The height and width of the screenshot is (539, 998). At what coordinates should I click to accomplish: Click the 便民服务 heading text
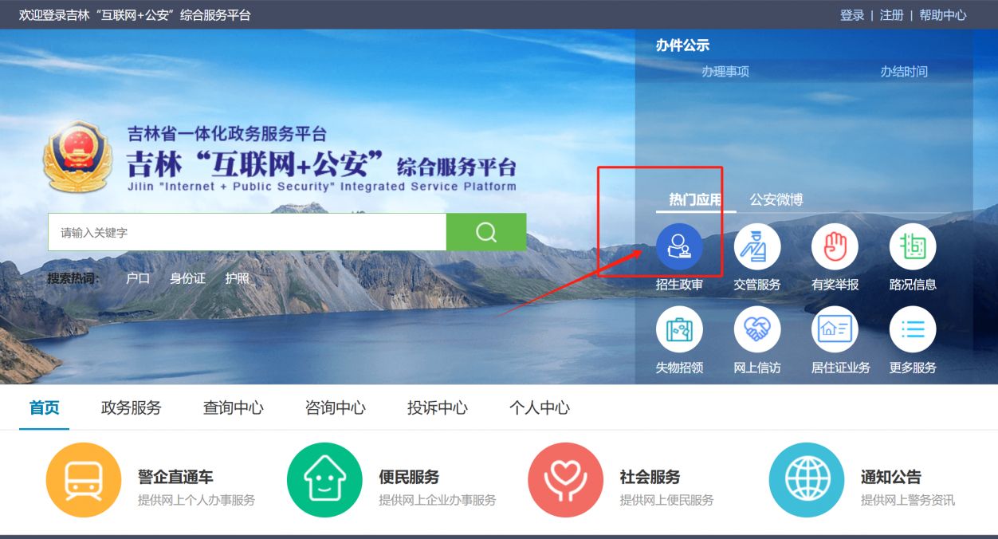pos(409,477)
